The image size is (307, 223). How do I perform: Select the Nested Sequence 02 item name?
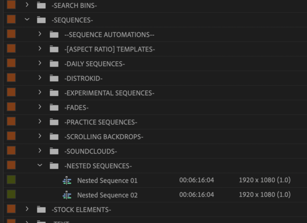[x=107, y=196]
